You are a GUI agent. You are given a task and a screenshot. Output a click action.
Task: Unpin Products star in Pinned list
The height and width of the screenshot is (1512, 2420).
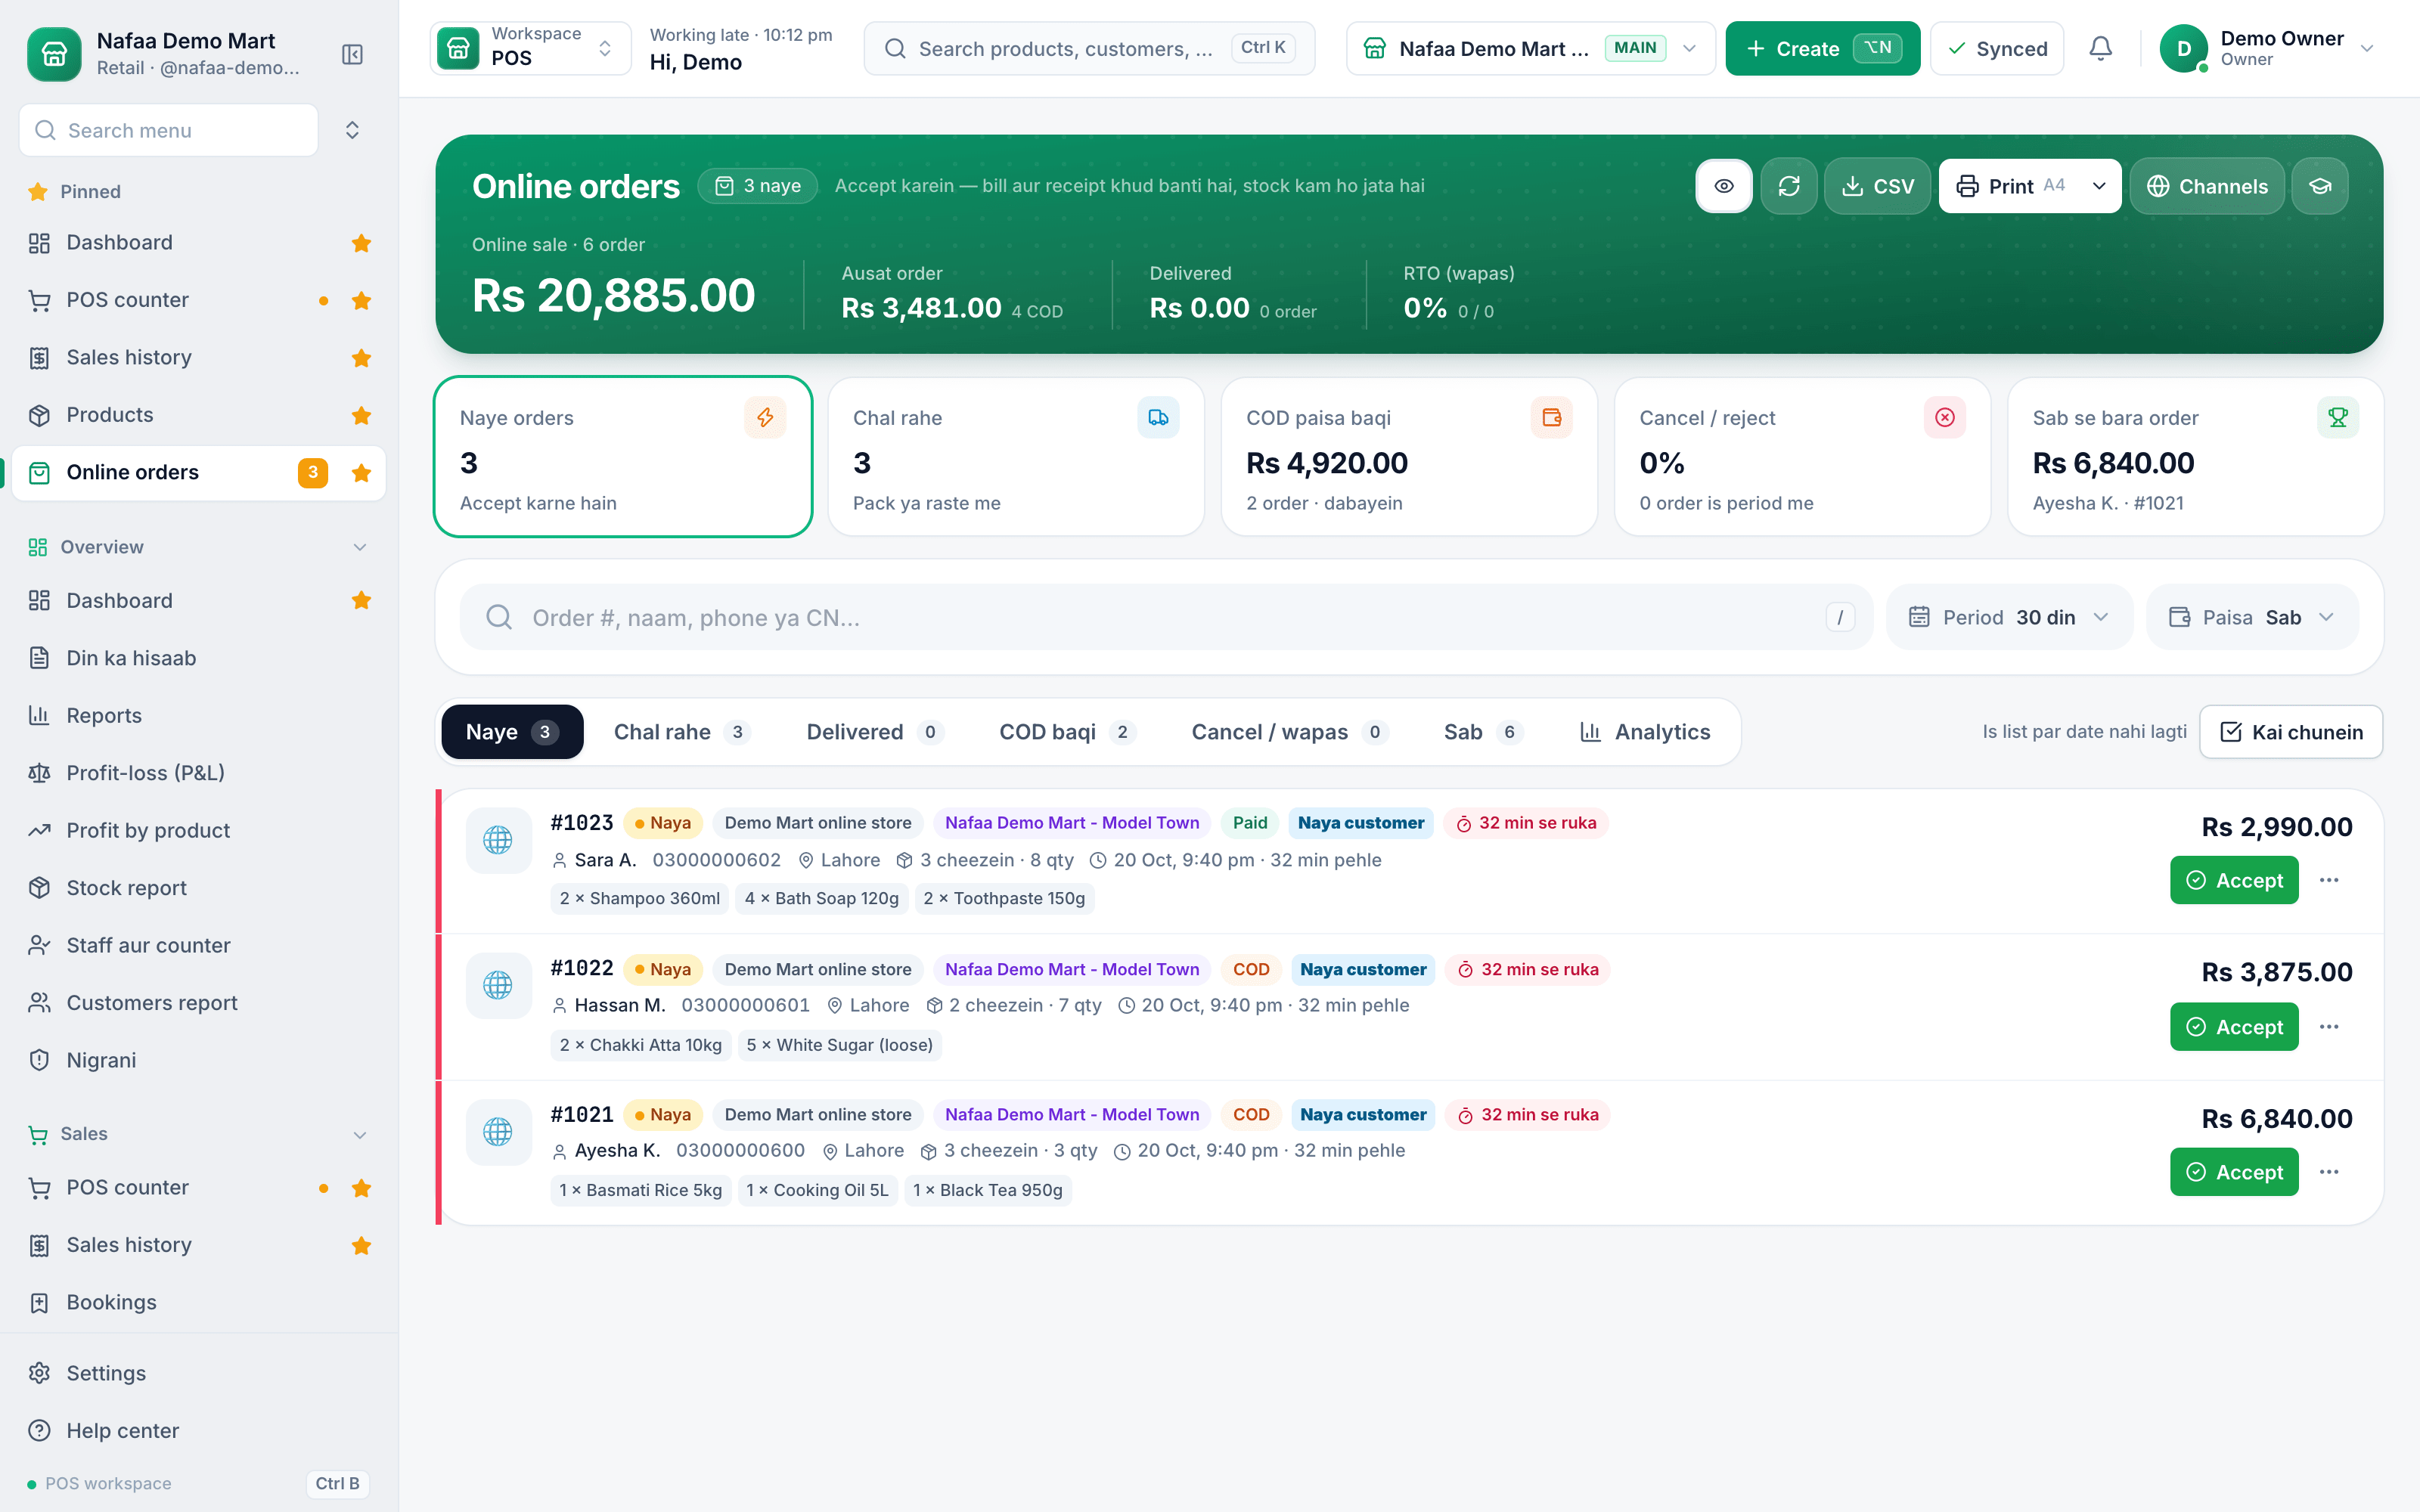(x=362, y=415)
